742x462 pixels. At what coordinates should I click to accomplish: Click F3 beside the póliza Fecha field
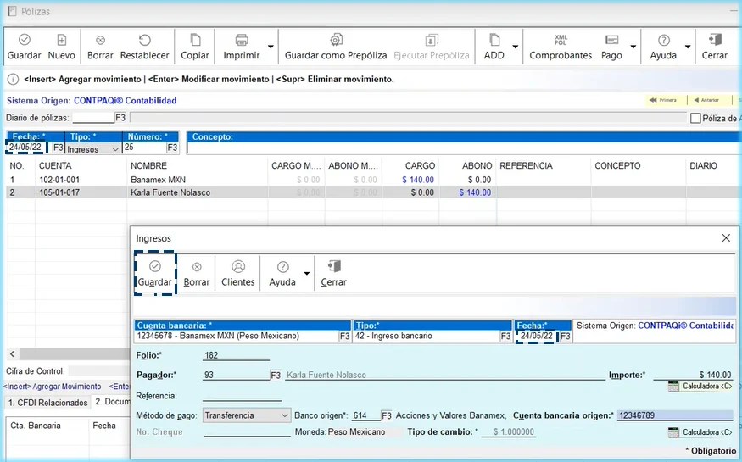(x=58, y=148)
